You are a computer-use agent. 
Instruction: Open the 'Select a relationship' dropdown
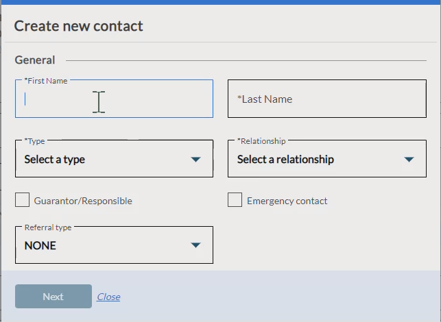(315, 160)
